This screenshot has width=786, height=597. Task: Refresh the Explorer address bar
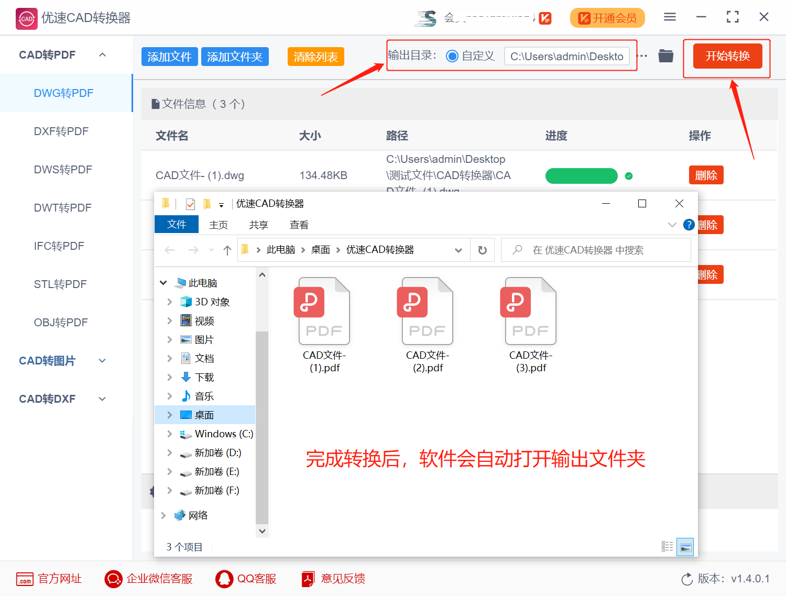483,250
